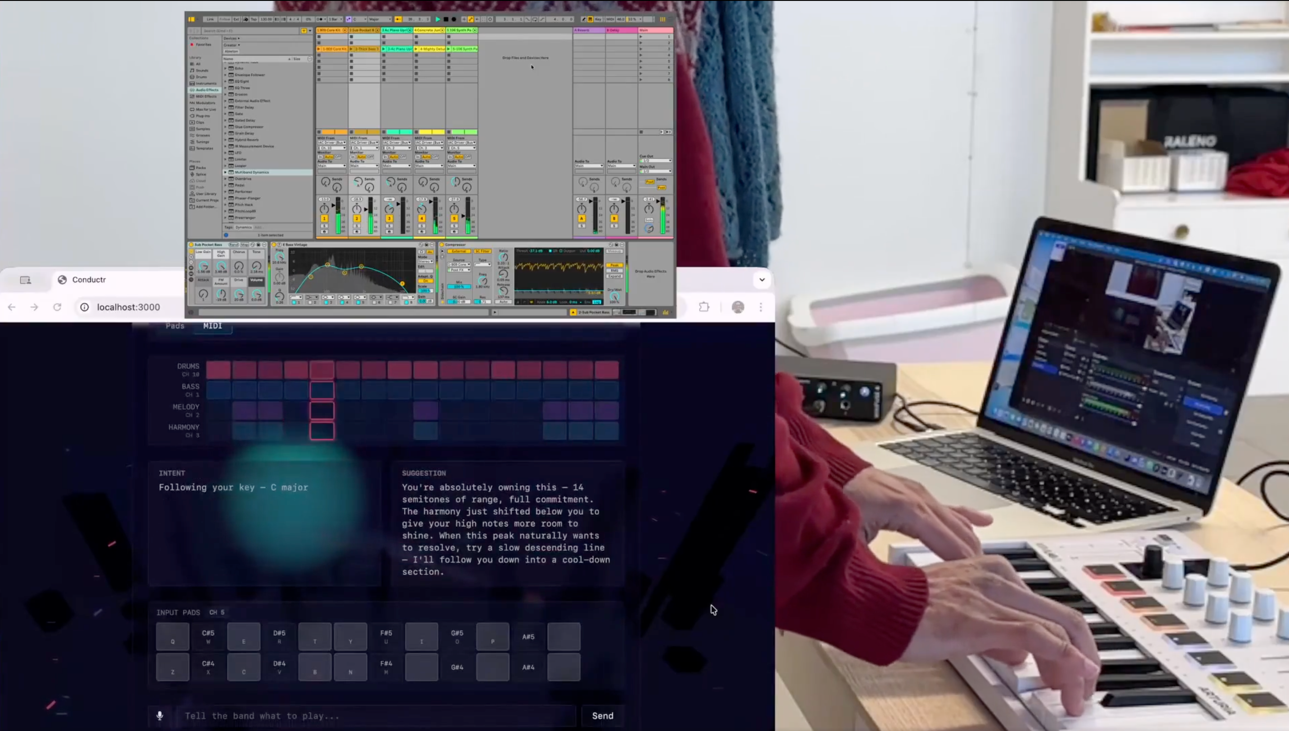Select the Conductr browser tab
This screenshot has height=731, width=1289.
pyautogui.click(x=89, y=280)
